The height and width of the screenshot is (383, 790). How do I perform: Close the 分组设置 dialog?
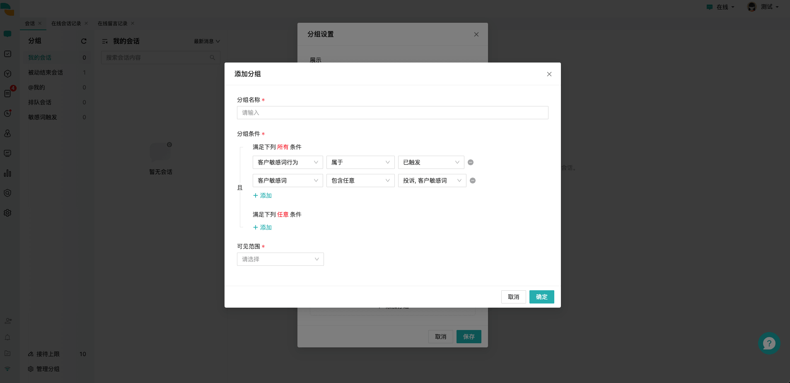tap(476, 34)
